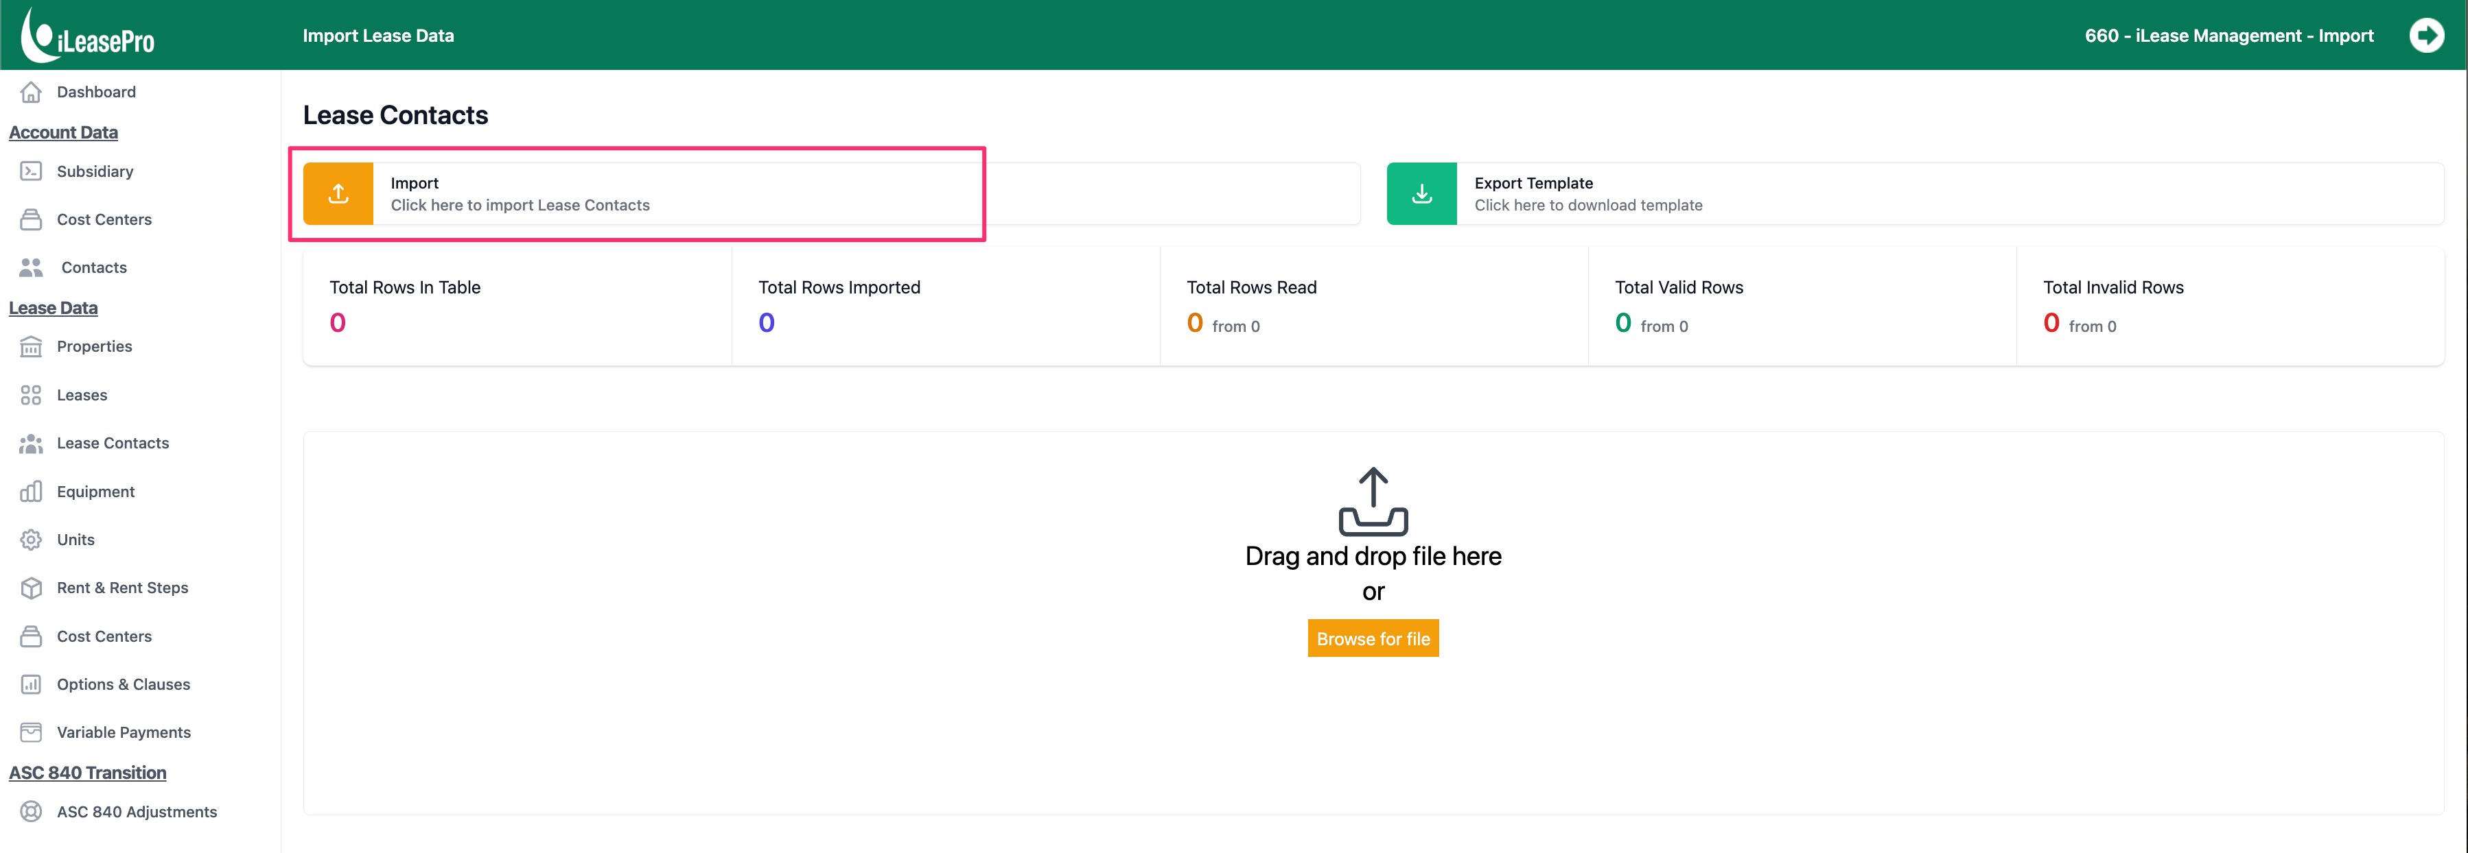This screenshot has height=853, width=2468.
Task: Click the blue 0 under Total Rows Imported
Action: click(x=767, y=323)
